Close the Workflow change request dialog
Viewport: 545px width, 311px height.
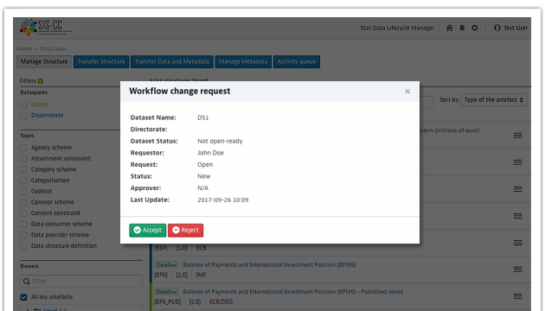[407, 92]
